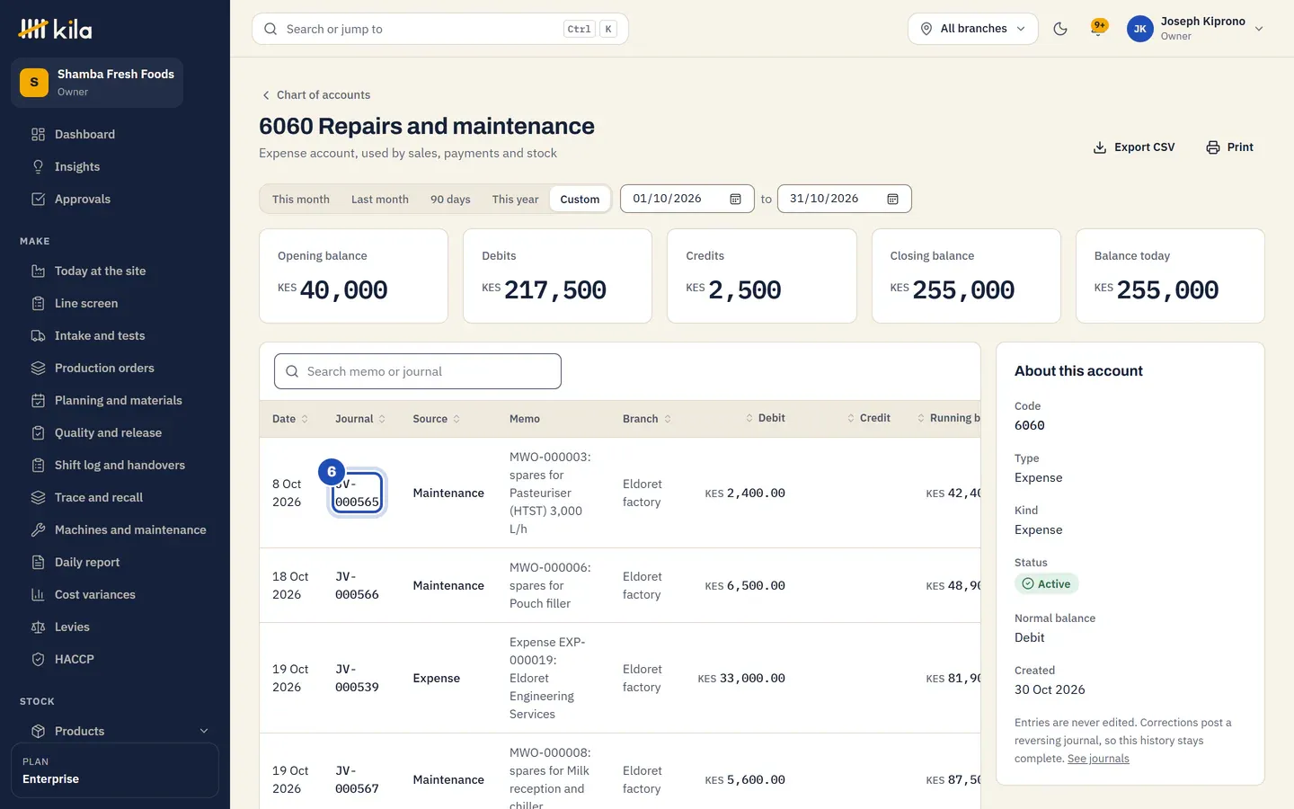Viewport: 1294px width, 809px height.
Task: Select 90 days range tab
Action: (x=450, y=200)
